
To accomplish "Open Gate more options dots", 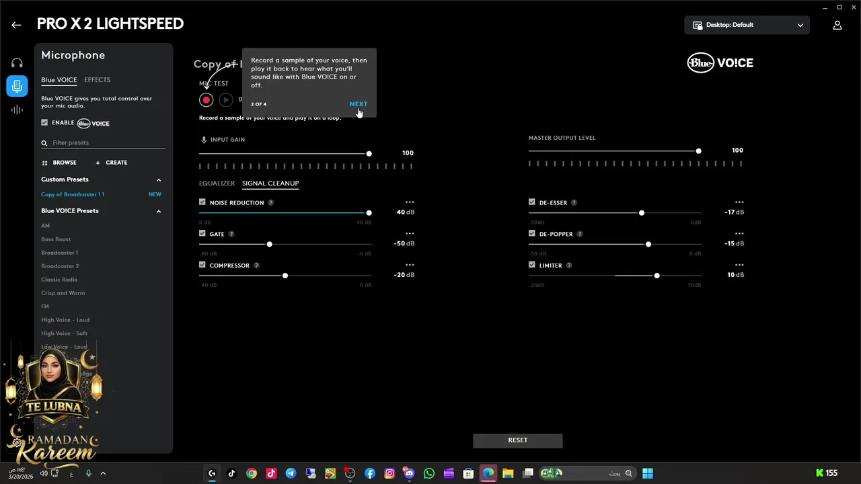I will pos(410,234).
